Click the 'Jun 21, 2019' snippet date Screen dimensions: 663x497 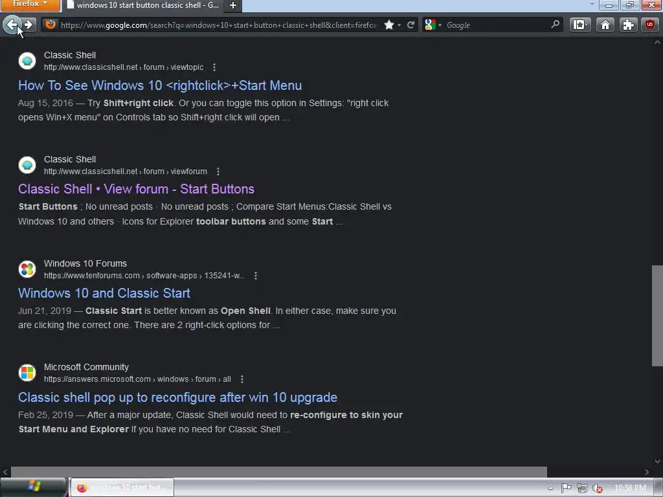45,311
